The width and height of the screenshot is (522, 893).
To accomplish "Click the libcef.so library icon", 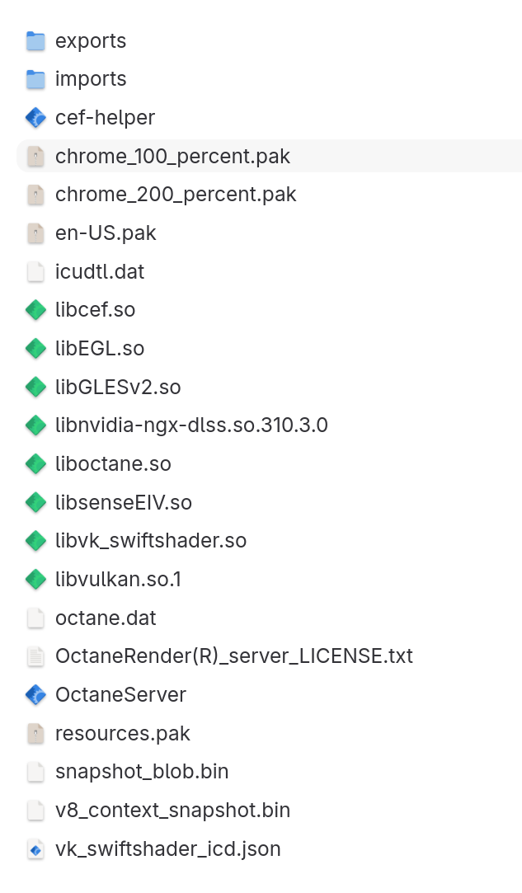I will [35, 310].
